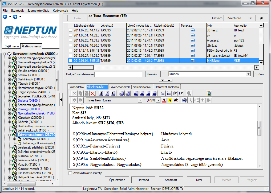Click the Szerkeszt button
Image resolution: width=271 pixels, height=193 pixels.
tap(171, 180)
